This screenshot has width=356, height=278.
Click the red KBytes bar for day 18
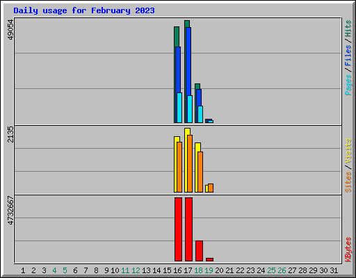(x=199, y=251)
